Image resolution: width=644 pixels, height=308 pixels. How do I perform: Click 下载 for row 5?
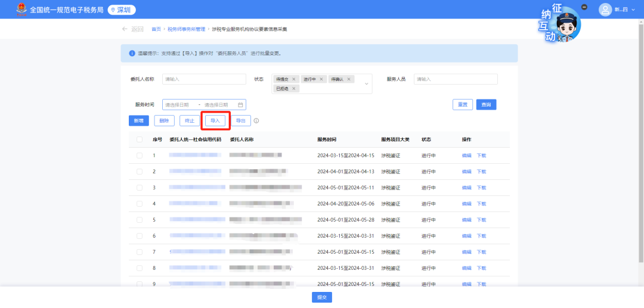481,220
